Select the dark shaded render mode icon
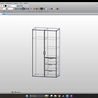 (x=42, y=9)
